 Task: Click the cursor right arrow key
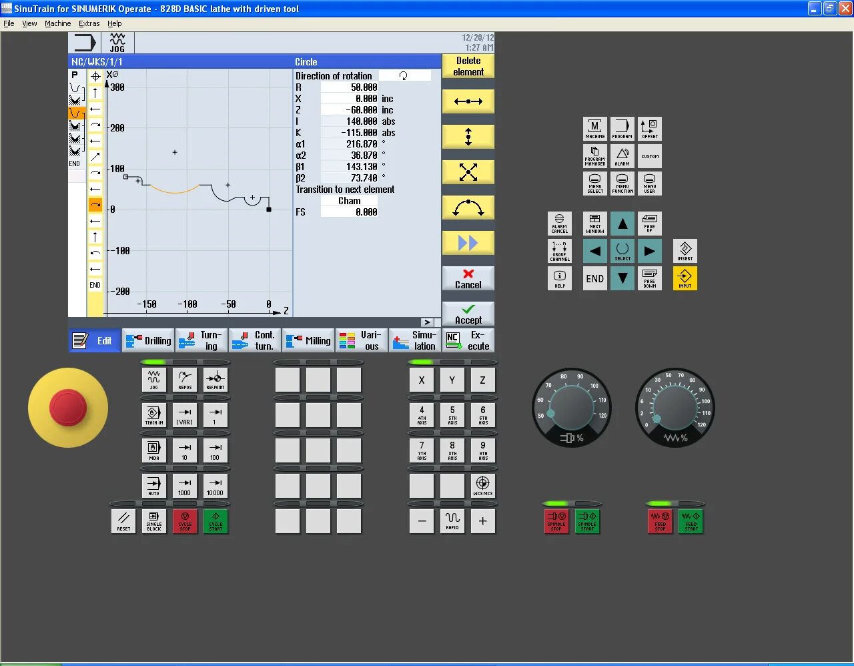(650, 251)
